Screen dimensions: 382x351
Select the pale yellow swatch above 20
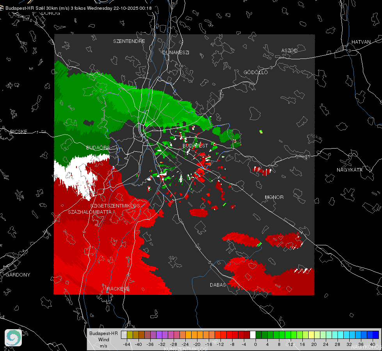tap(311, 335)
